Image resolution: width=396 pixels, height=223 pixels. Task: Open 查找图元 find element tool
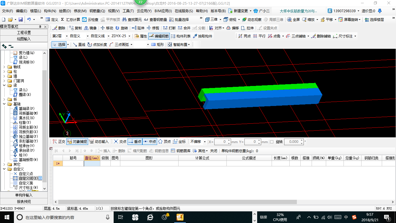point(132,19)
